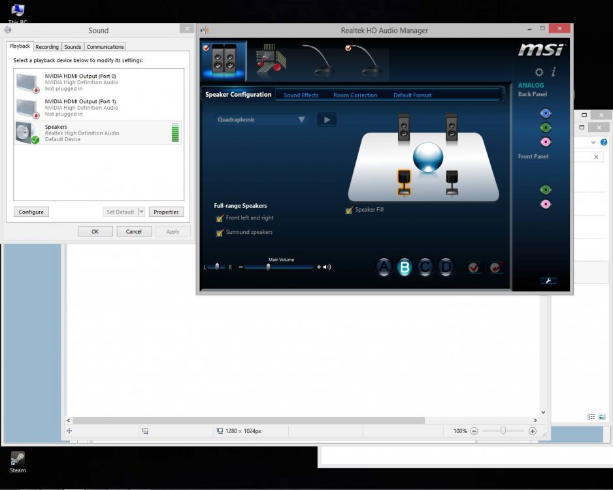613x490 pixels.
Task: Cancel the Sound dialog
Action: tap(134, 231)
